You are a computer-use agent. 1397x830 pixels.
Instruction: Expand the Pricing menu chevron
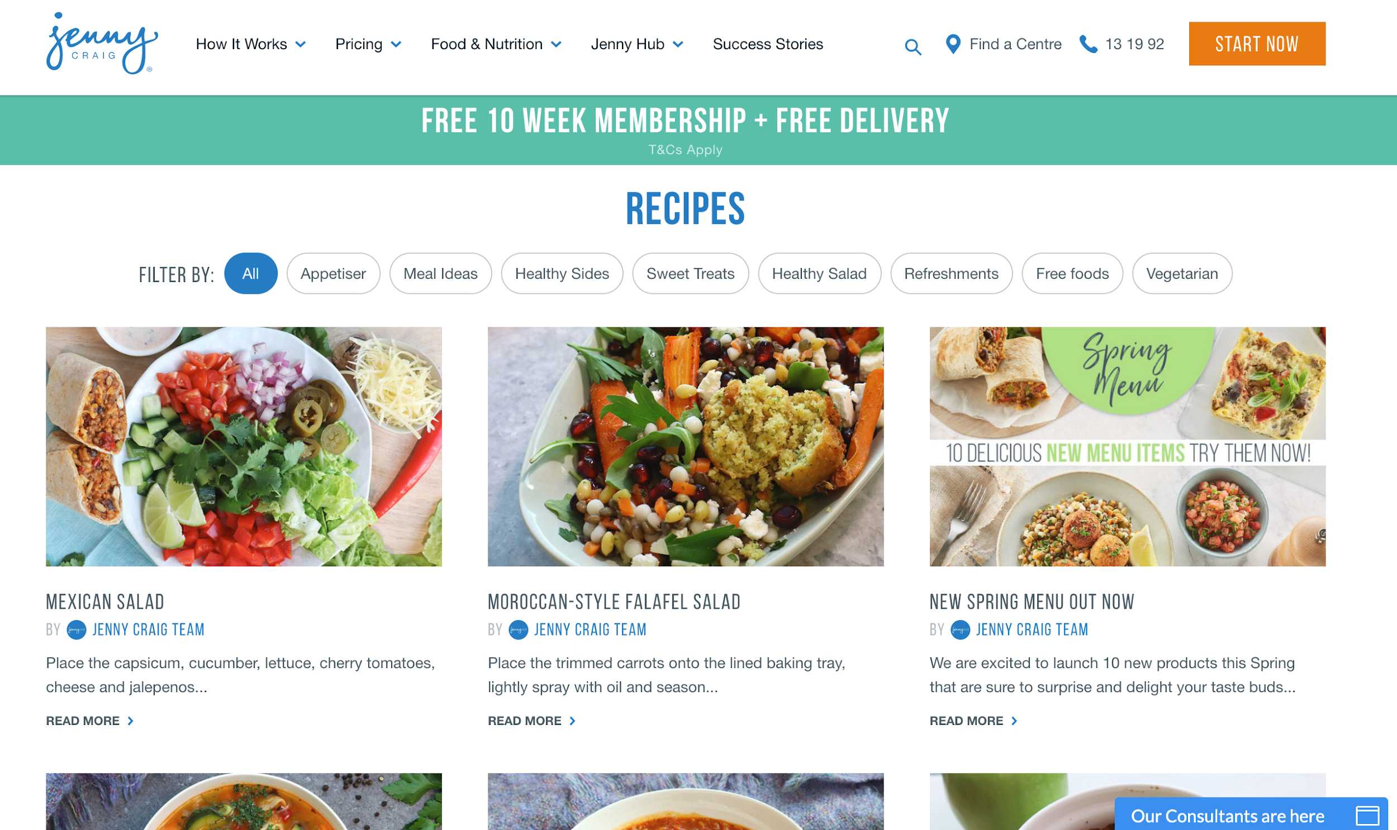tap(396, 44)
